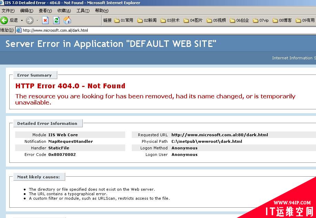Open the 07vip links folder

[260, 20]
